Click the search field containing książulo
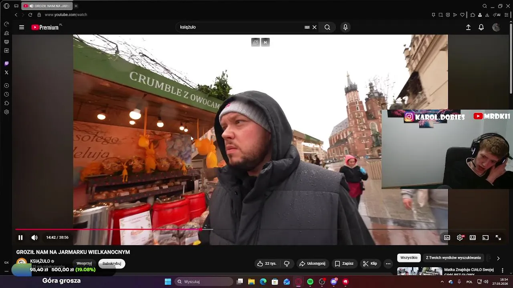 tap(240, 27)
